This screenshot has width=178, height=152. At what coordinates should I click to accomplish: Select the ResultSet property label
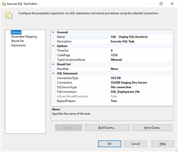click(63, 69)
